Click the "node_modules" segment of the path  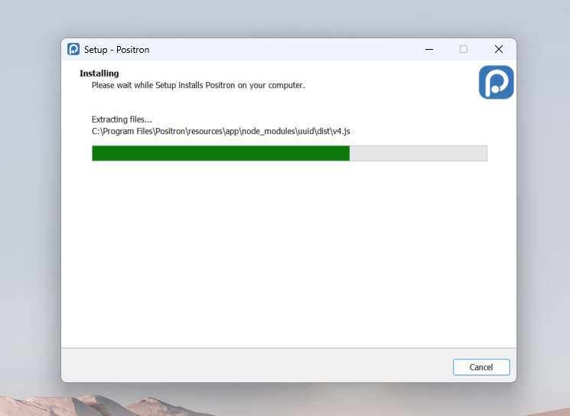268,131
